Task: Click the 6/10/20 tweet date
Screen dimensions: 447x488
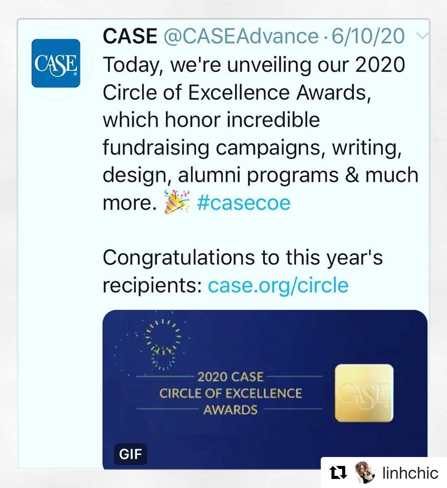Action: 368,36
